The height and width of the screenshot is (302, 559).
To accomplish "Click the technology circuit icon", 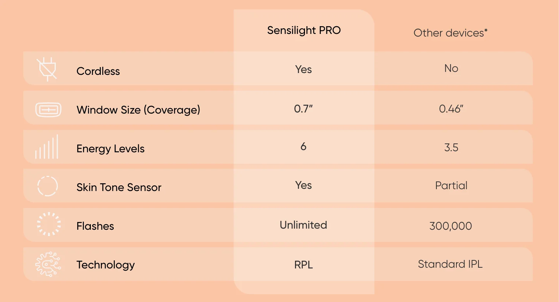I will coord(48,264).
